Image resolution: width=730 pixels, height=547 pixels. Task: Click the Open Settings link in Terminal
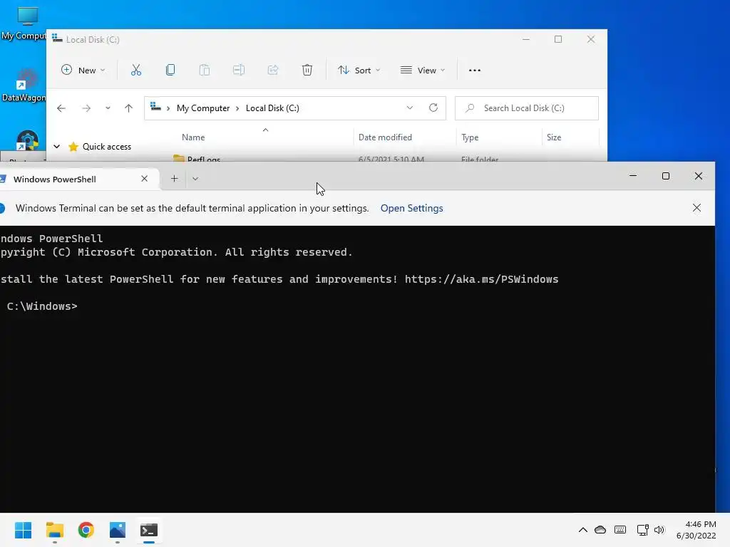coord(411,209)
